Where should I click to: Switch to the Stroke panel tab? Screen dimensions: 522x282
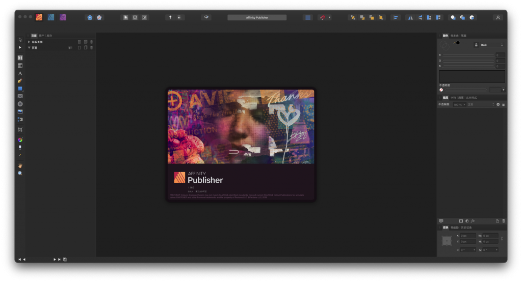click(x=464, y=36)
